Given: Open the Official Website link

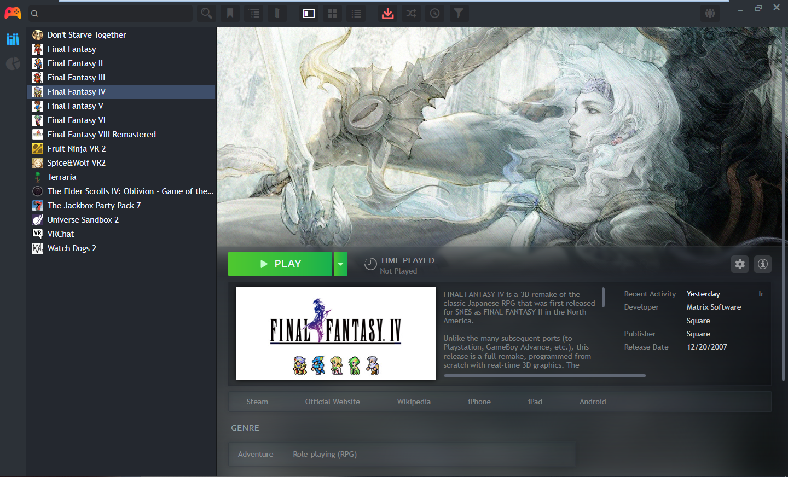Looking at the screenshot, I should point(333,402).
